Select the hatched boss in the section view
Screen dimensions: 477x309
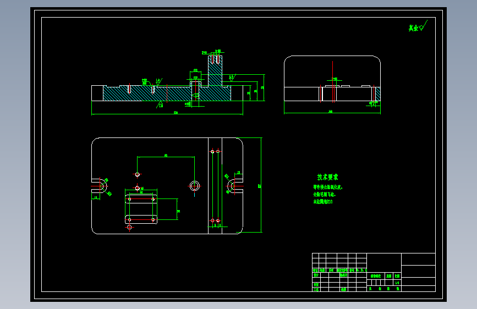click(215, 71)
